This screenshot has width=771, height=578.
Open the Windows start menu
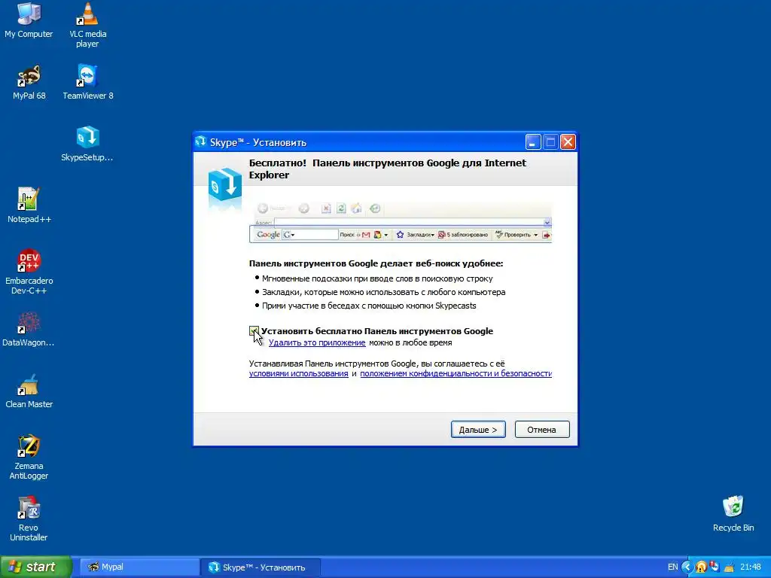click(x=36, y=567)
